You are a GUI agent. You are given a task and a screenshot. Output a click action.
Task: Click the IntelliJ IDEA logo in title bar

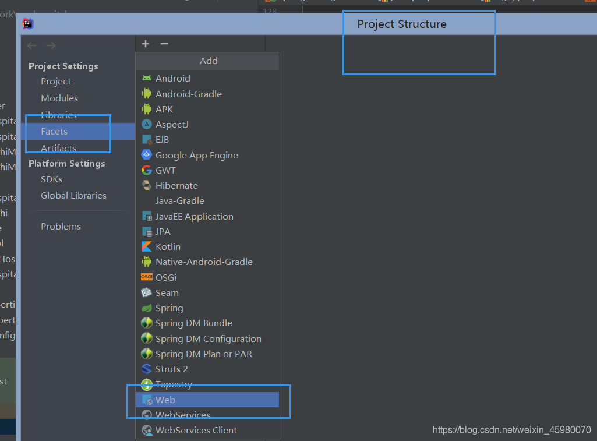pyautogui.click(x=28, y=24)
